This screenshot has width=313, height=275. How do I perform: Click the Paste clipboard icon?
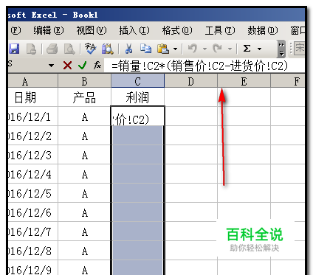[163, 49]
